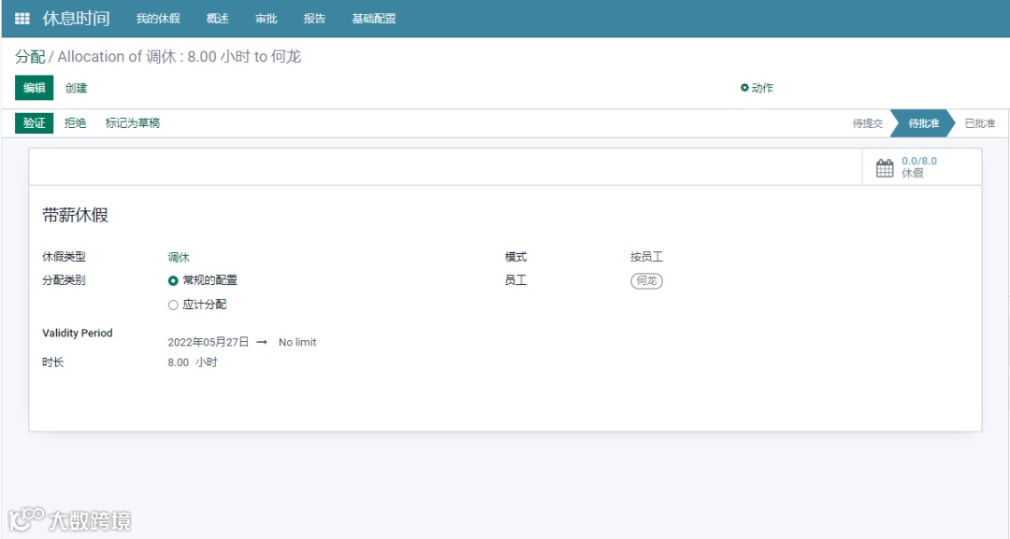Click the 0.0/8.0 leave count

(x=919, y=161)
